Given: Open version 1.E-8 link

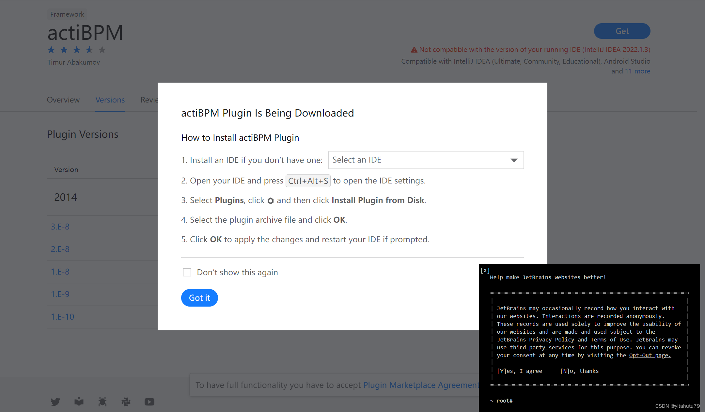Looking at the screenshot, I should tap(60, 272).
